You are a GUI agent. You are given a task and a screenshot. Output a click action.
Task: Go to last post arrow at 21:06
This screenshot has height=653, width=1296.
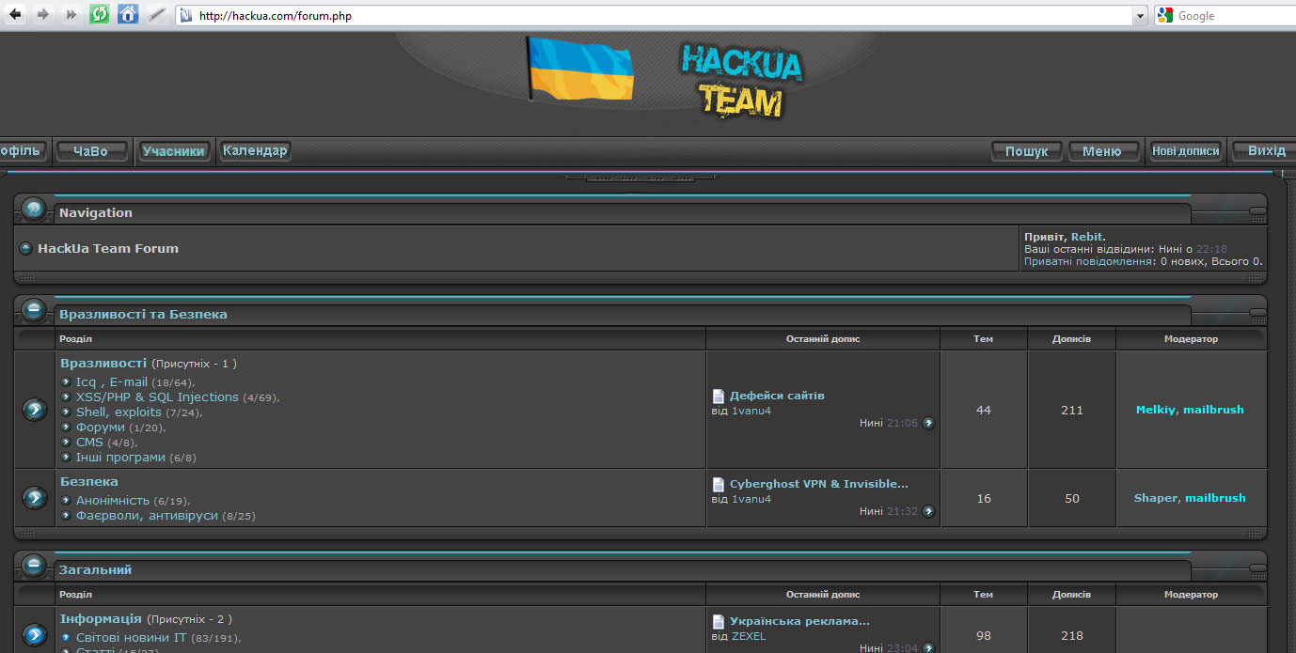(928, 423)
